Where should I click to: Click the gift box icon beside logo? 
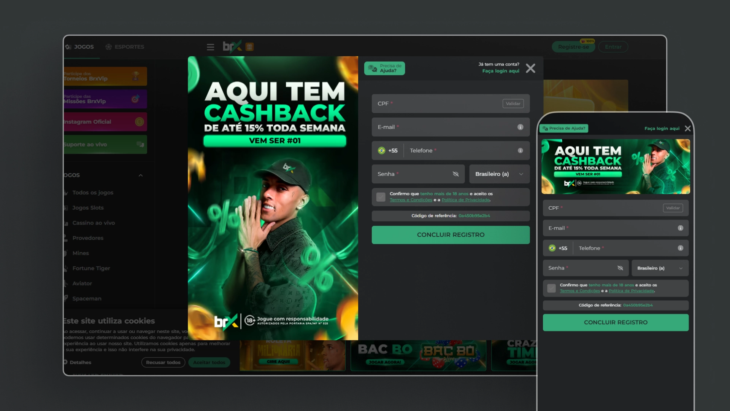(249, 47)
